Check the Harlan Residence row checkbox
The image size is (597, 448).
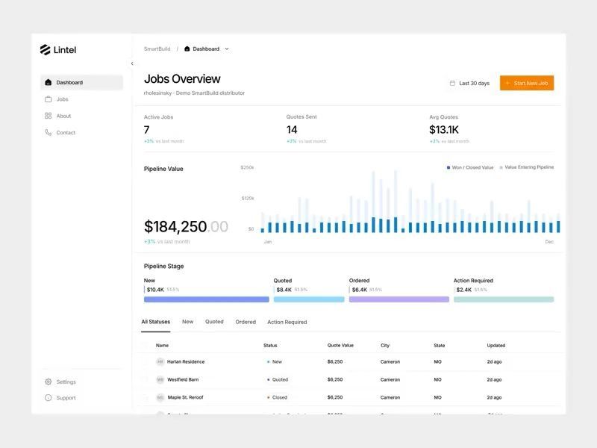[x=145, y=362]
